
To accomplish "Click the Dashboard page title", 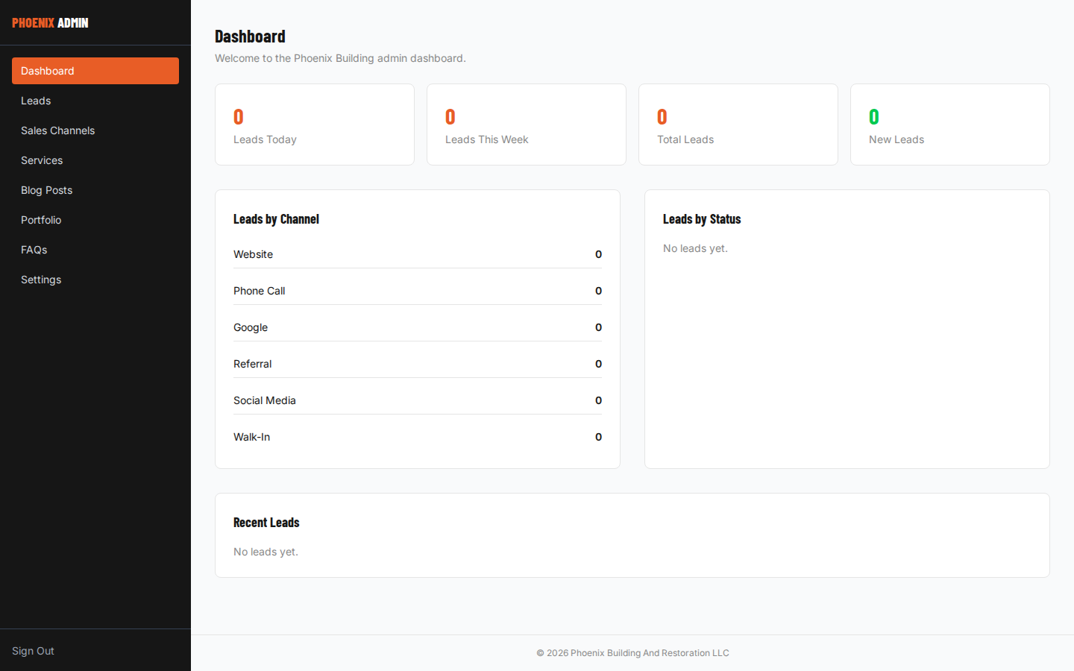I will click(x=250, y=37).
